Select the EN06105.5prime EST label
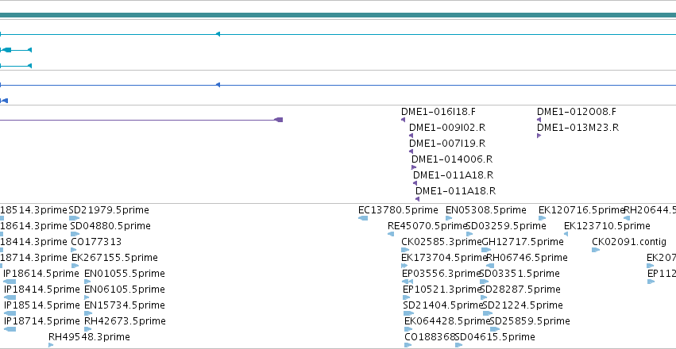This screenshot has width=676, height=349. (125, 290)
